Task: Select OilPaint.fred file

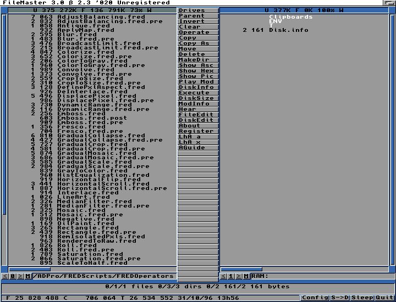Action: [x=86, y=223]
